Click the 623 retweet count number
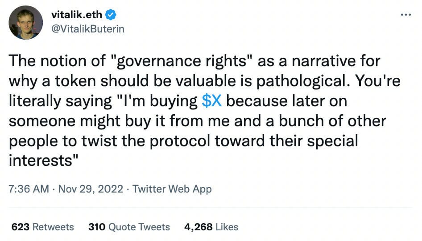 click(21, 227)
